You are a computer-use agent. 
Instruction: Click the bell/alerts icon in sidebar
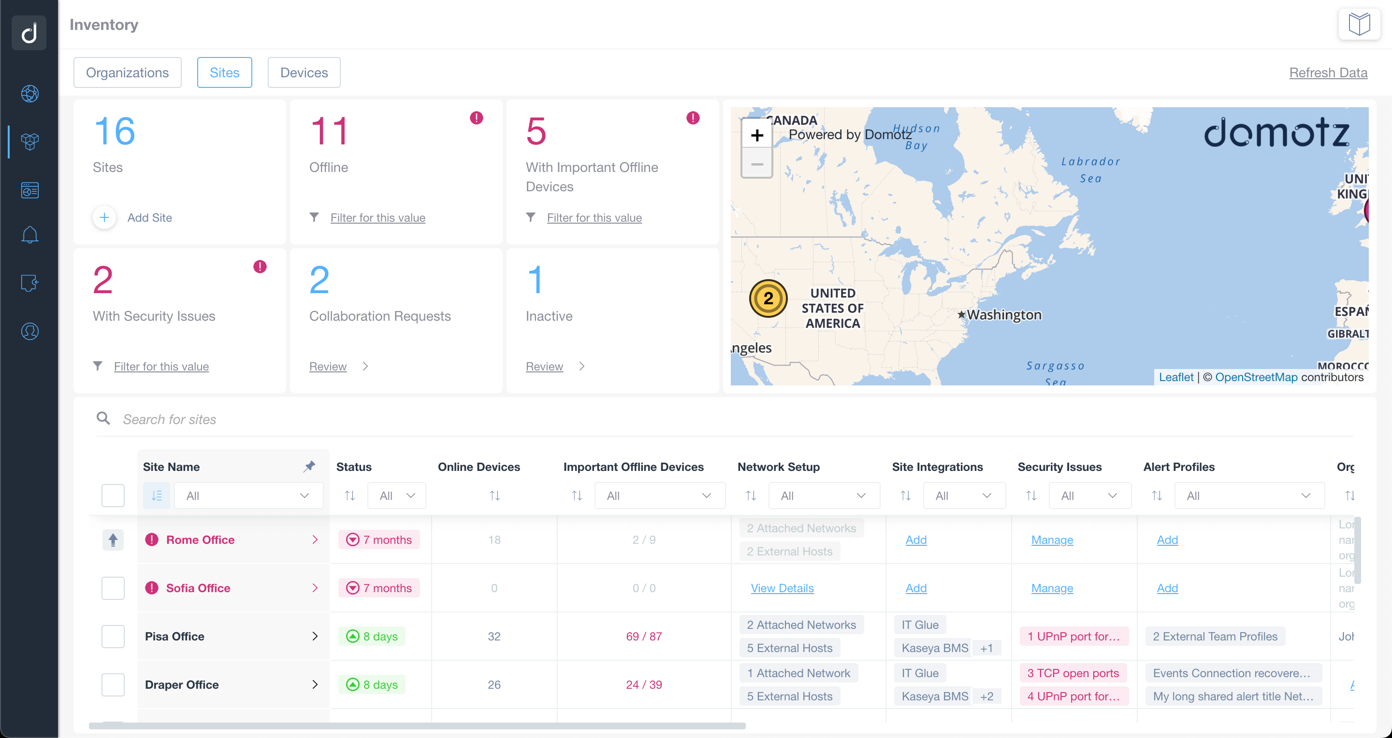pyautogui.click(x=30, y=233)
